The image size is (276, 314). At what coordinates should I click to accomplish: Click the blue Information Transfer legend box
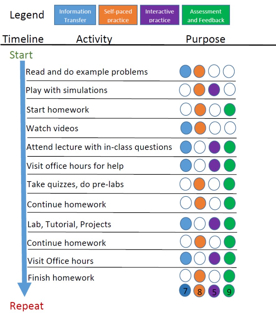75,15
